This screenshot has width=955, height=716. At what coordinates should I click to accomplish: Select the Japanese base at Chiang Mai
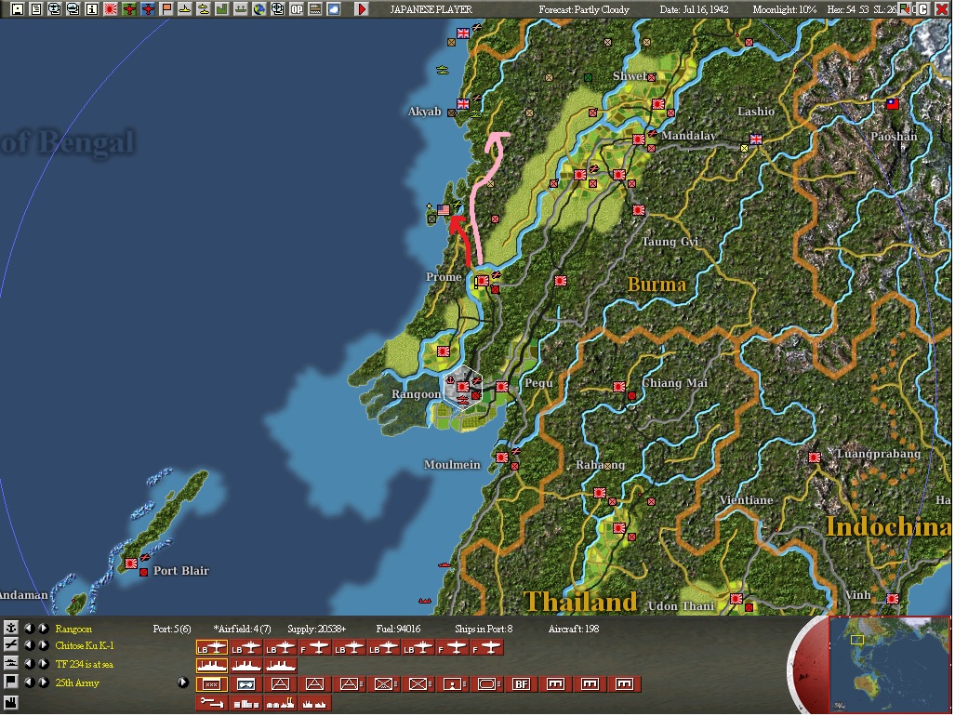click(x=618, y=387)
